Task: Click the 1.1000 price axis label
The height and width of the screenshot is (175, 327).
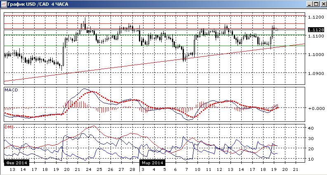Action: point(316,55)
